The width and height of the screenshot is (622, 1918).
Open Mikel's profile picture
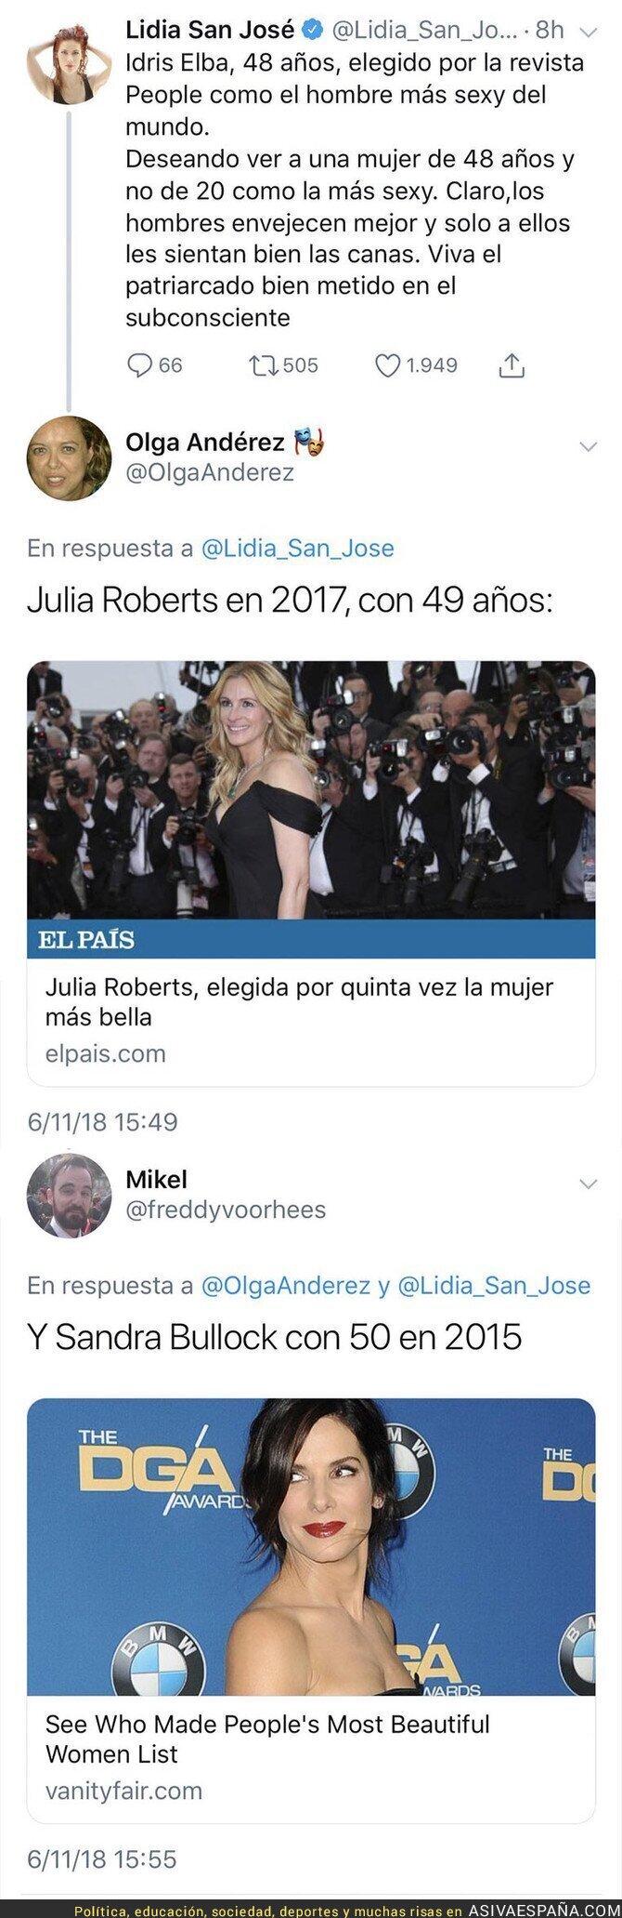69,1196
